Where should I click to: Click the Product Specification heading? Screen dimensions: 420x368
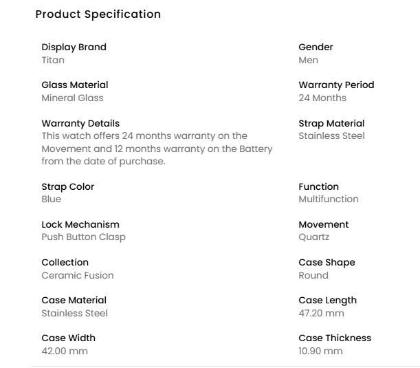coord(98,14)
